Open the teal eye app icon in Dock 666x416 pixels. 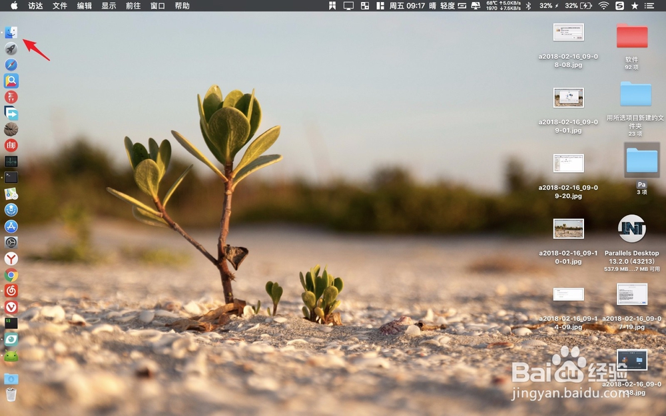click(11, 339)
